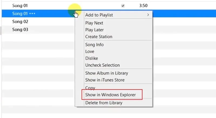Toggle the checkbox for first Song 01
The image size is (216, 118).
point(123,6)
